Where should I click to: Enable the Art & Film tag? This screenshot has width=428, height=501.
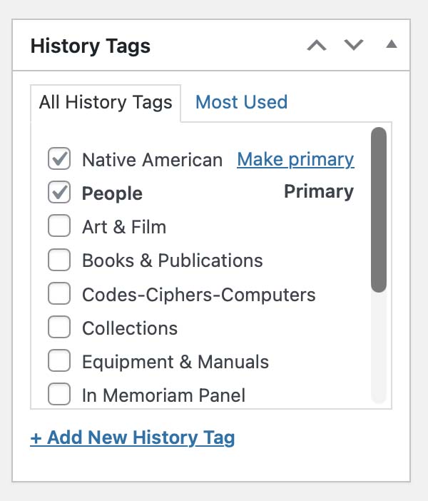(x=59, y=227)
